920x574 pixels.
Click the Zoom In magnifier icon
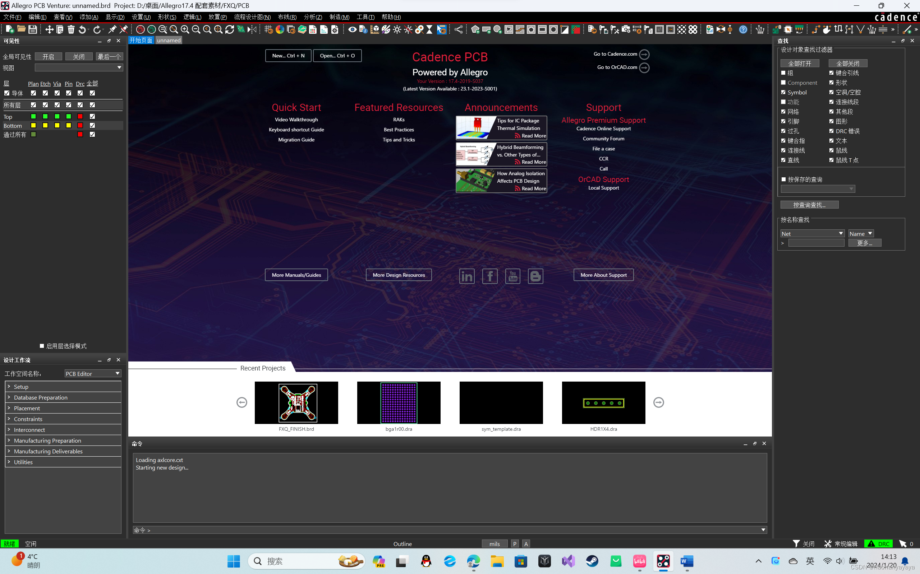(x=185, y=29)
